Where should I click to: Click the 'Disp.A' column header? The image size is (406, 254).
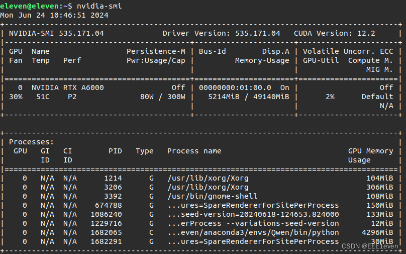click(275, 51)
